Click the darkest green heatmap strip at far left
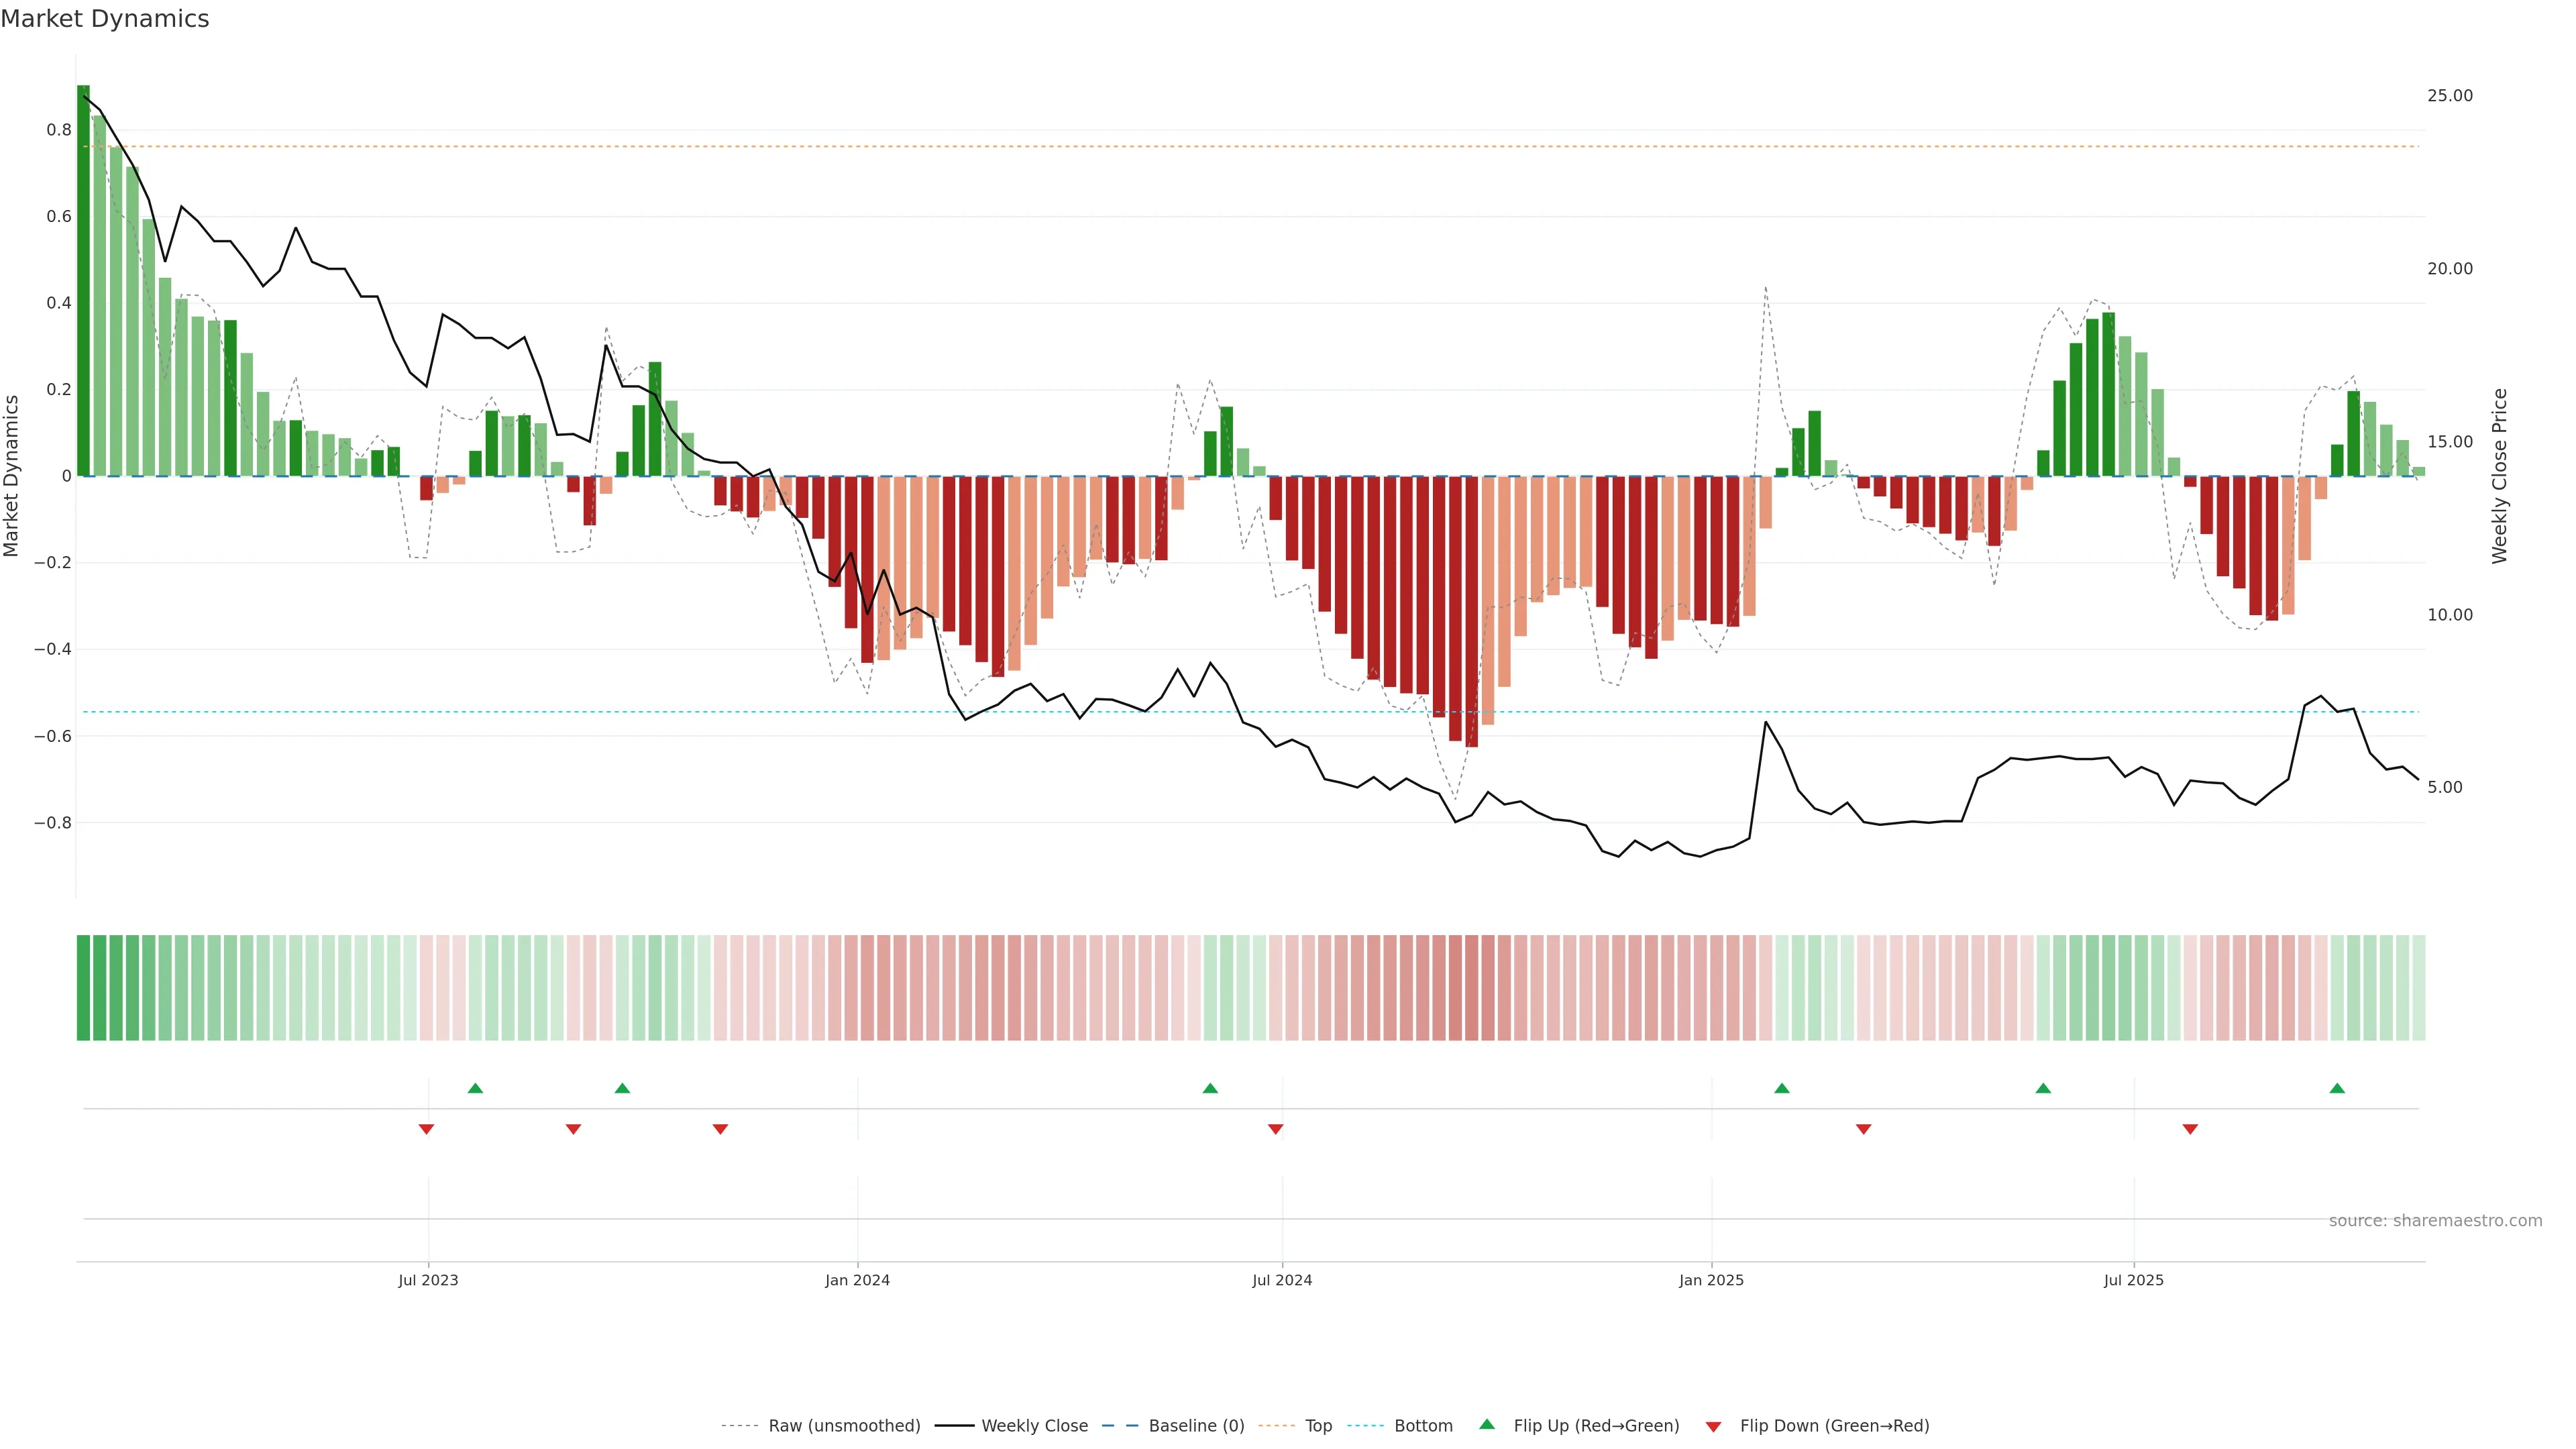Screen dimensions: 2576x1449 point(83,987)
